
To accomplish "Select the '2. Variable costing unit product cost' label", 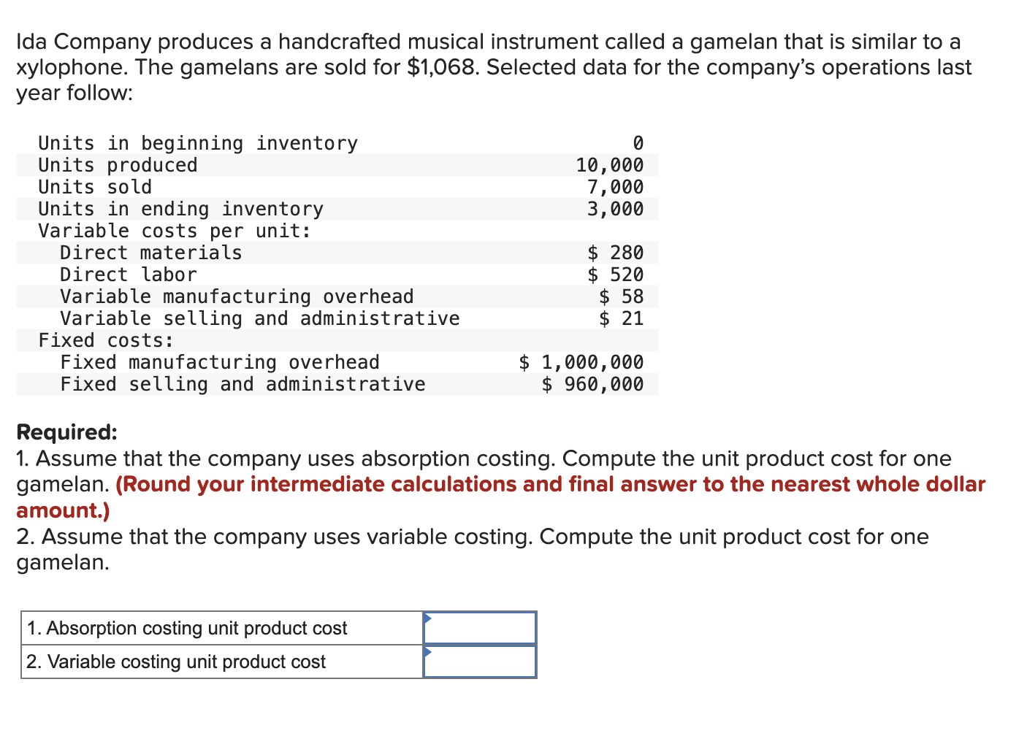I will (176, 662).
